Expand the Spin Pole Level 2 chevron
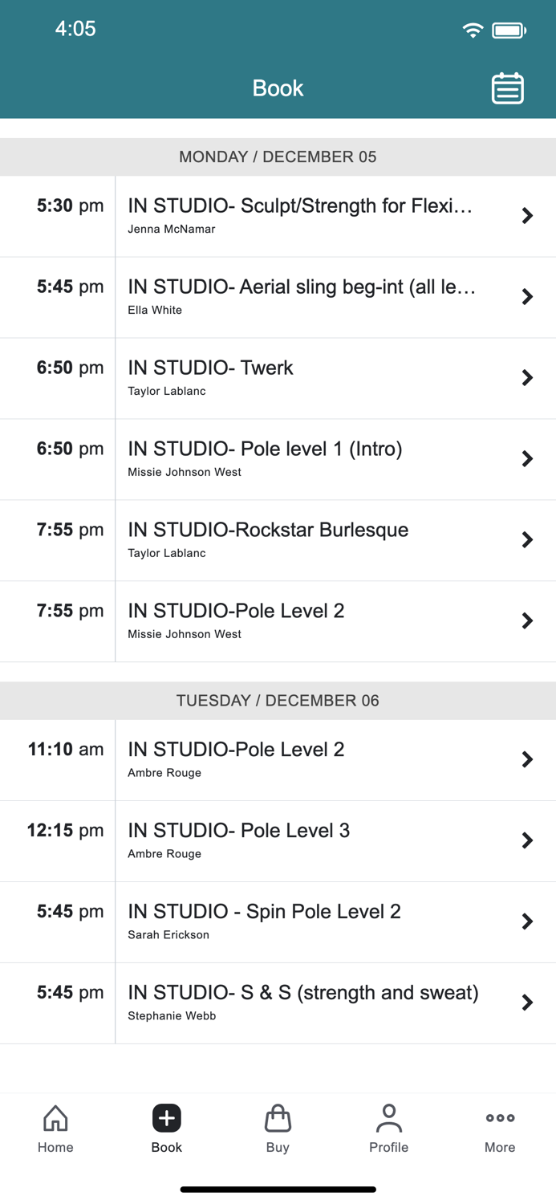Image resolution: width=556 pixels, height=1204 pixels. pos(528,921)
